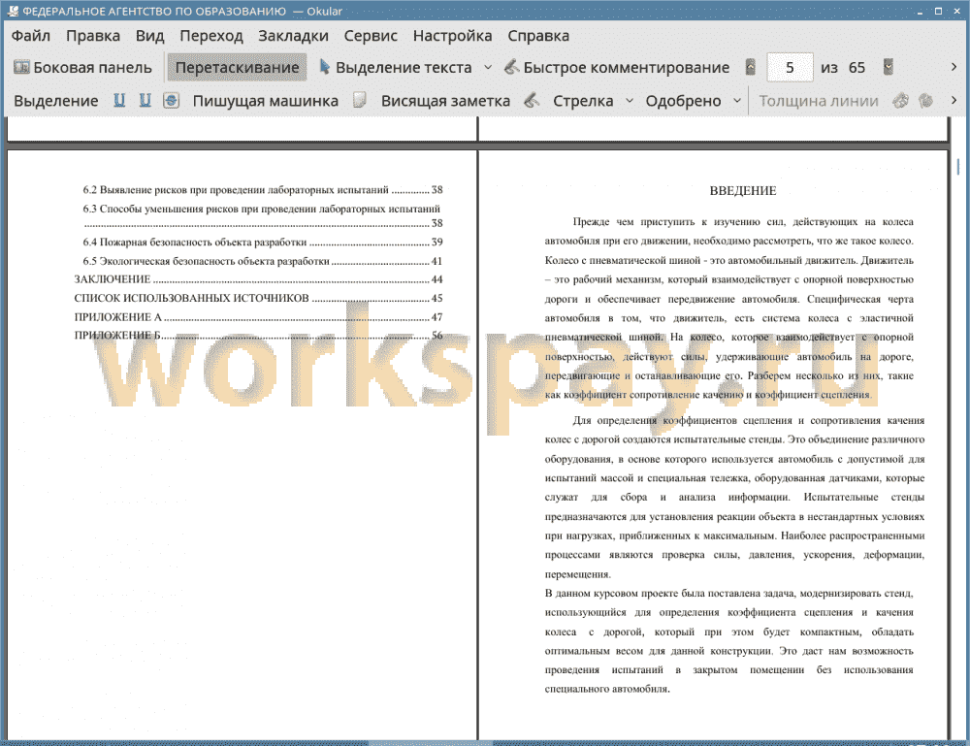Open the Настройка menu
Image resolution: width=970 pixels, height=746 pixels.
(452, 36)
